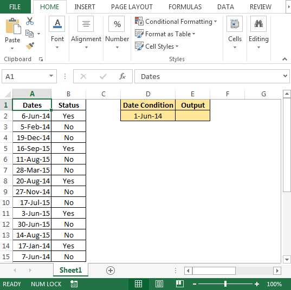
Task: Select the Format Painter brush icon
Action: tap(30, 46)
